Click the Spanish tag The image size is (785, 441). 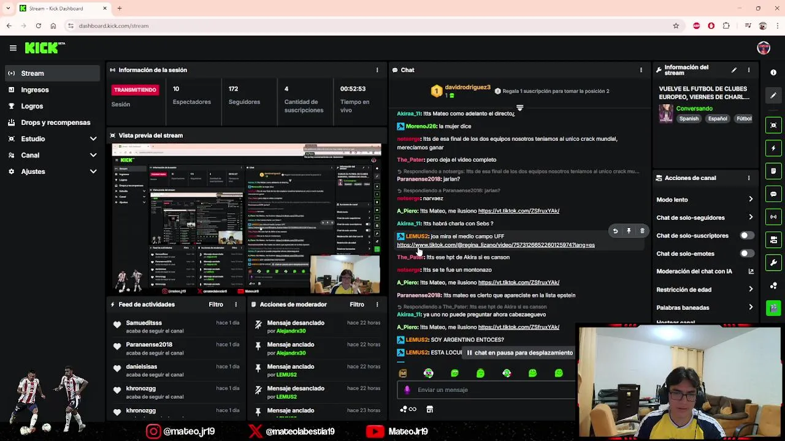point(689,119)
